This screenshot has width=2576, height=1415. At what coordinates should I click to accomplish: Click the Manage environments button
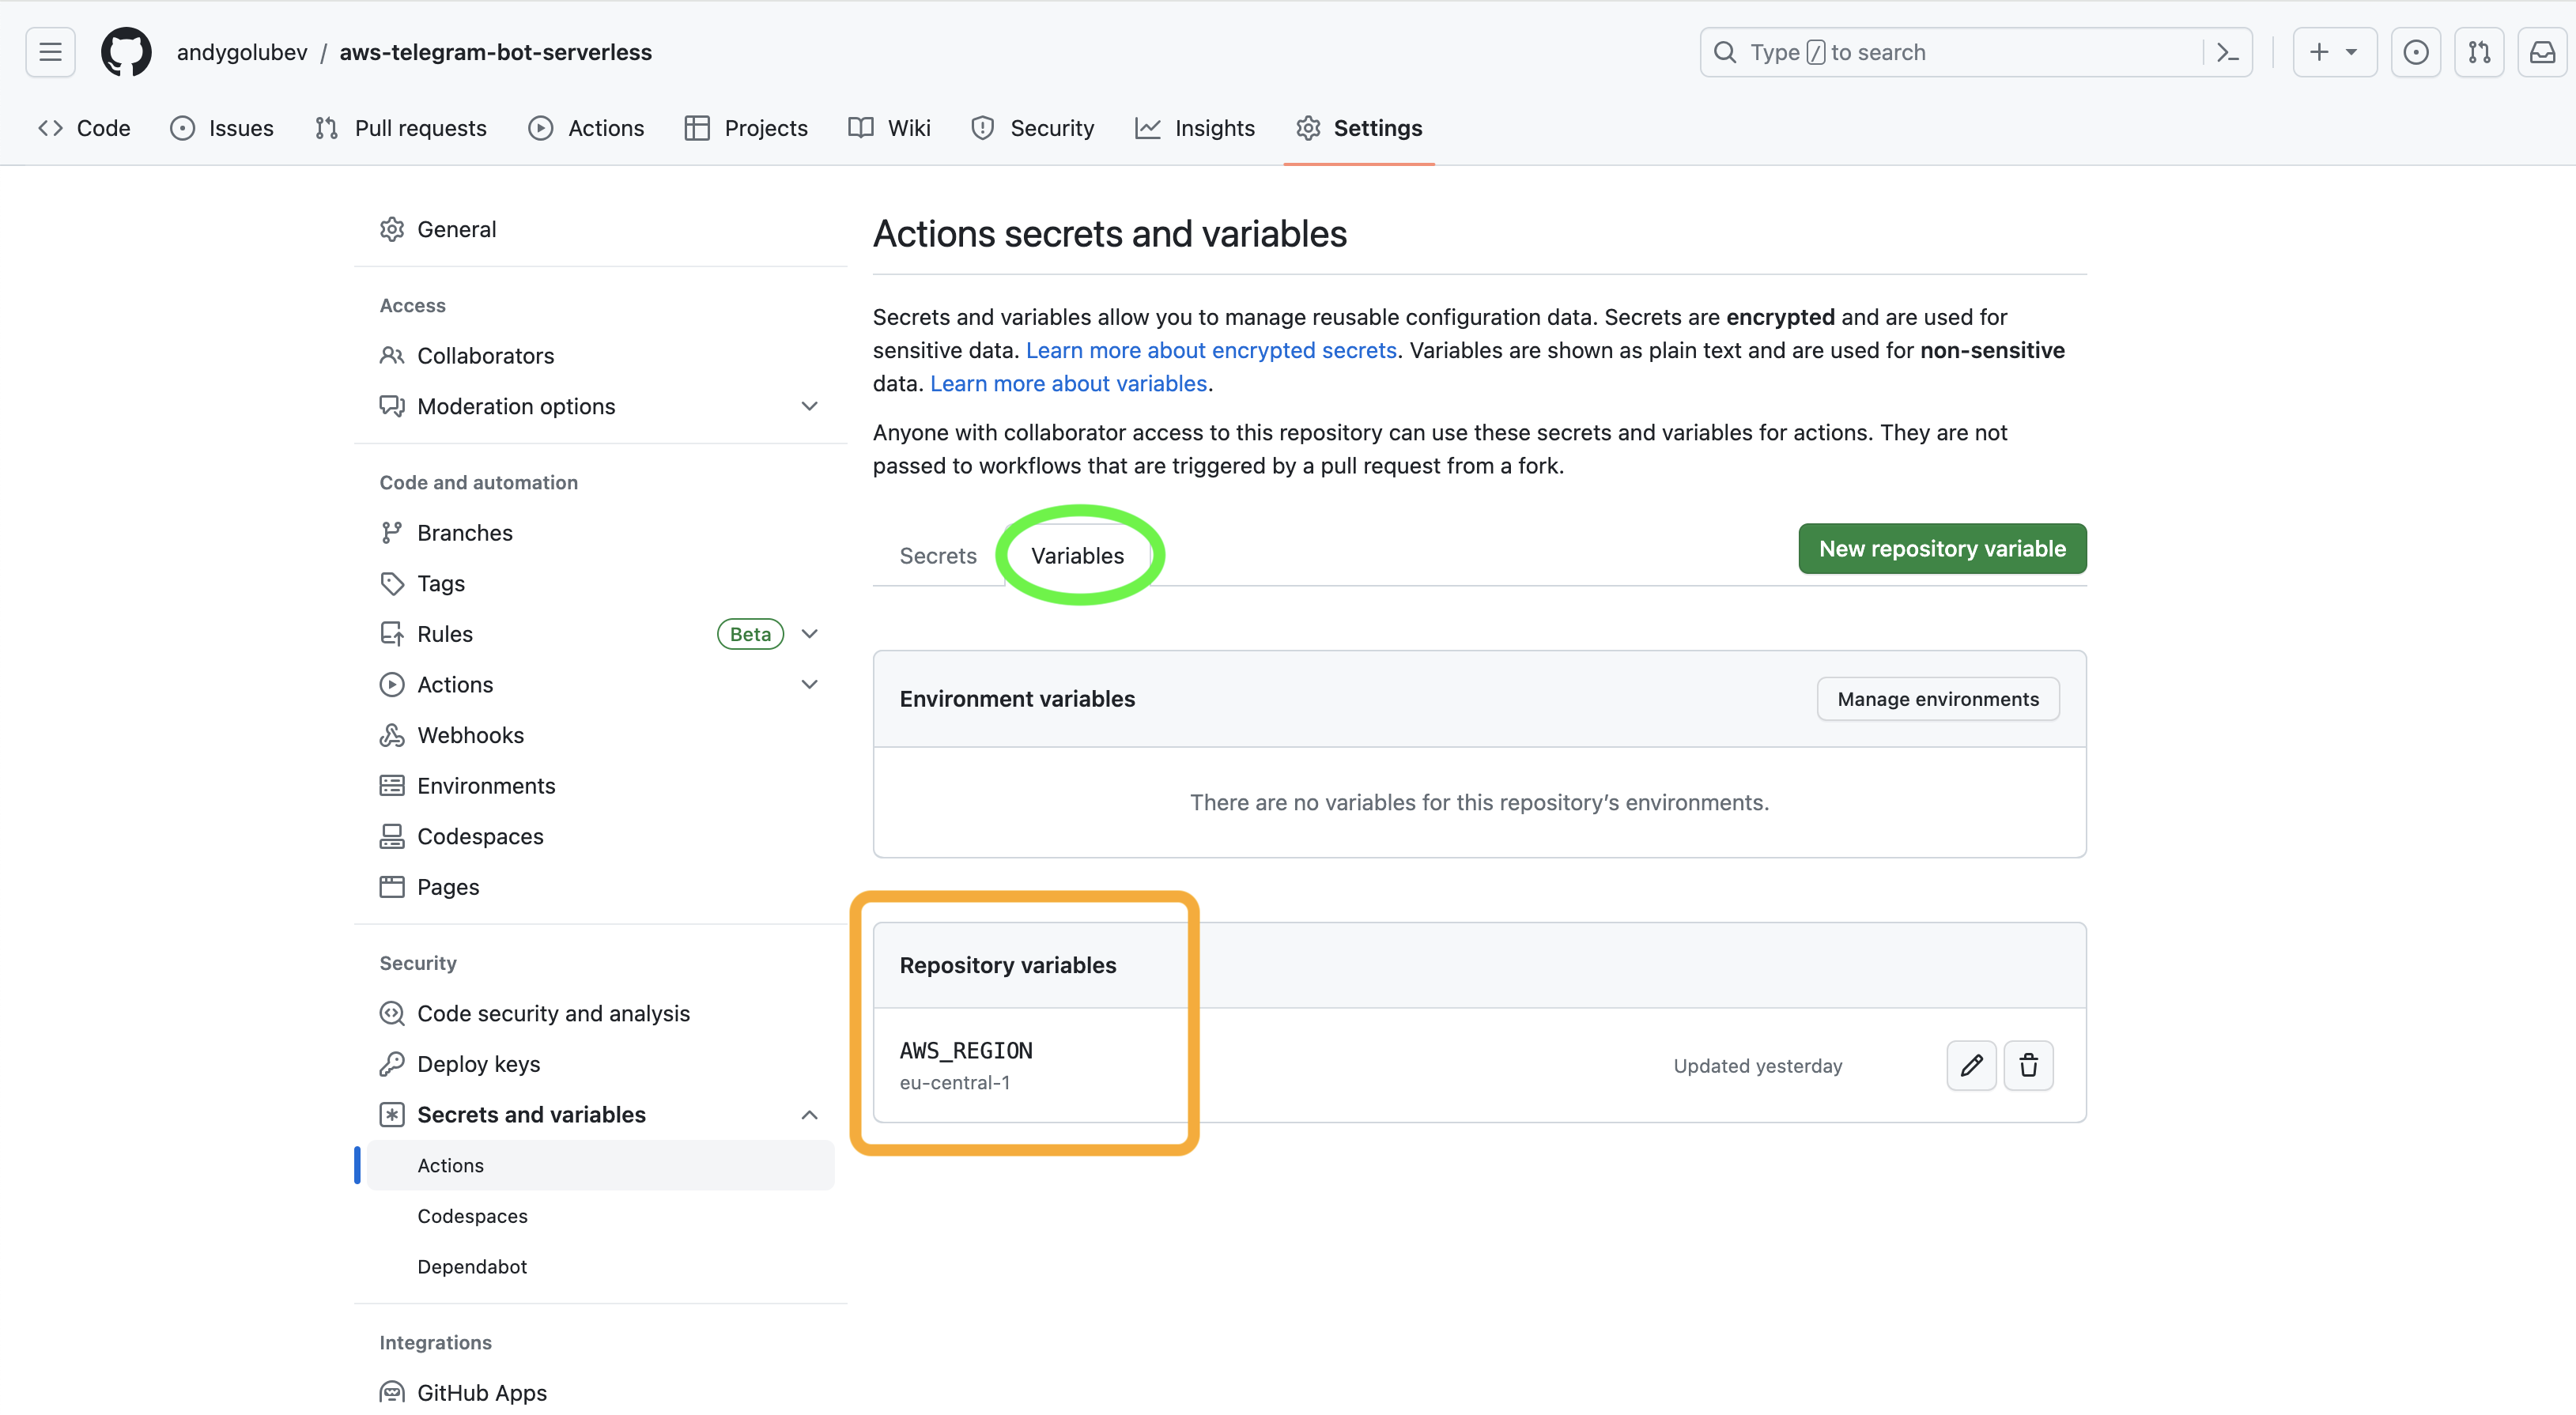point(1938,699)
